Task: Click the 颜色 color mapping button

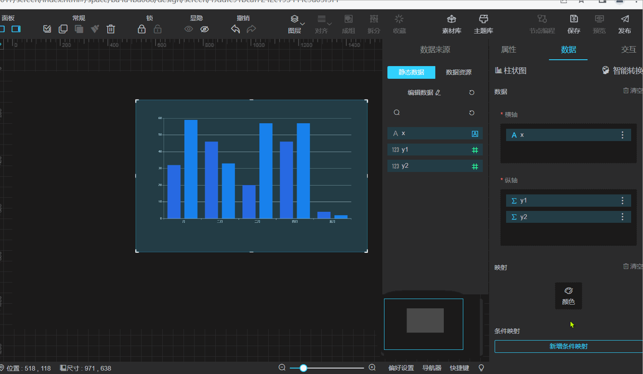Action: coord(568,296)
